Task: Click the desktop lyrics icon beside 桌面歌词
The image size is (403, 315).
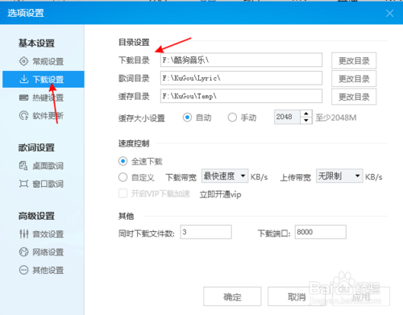Action: pyautogui.click(x=23, y=166)
